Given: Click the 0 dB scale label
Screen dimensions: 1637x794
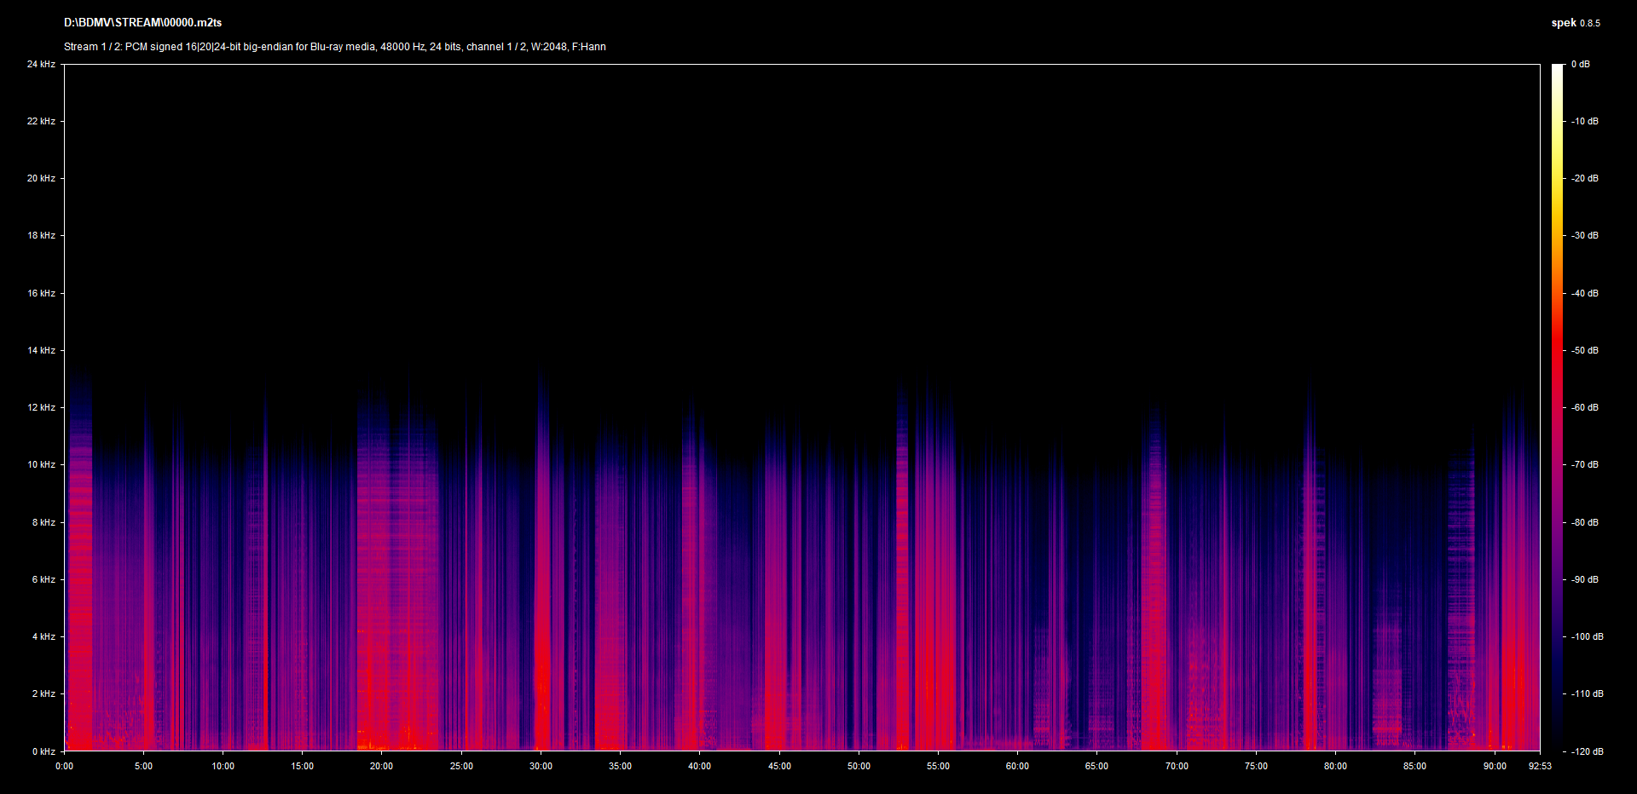Looking at the screenshot, I should [1581, 64].
